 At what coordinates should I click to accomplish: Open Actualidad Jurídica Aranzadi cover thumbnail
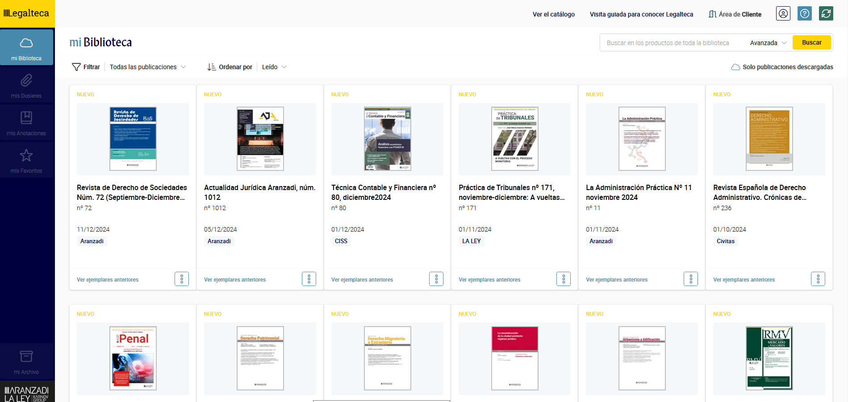pyautogui.click(x=260, y=139)
